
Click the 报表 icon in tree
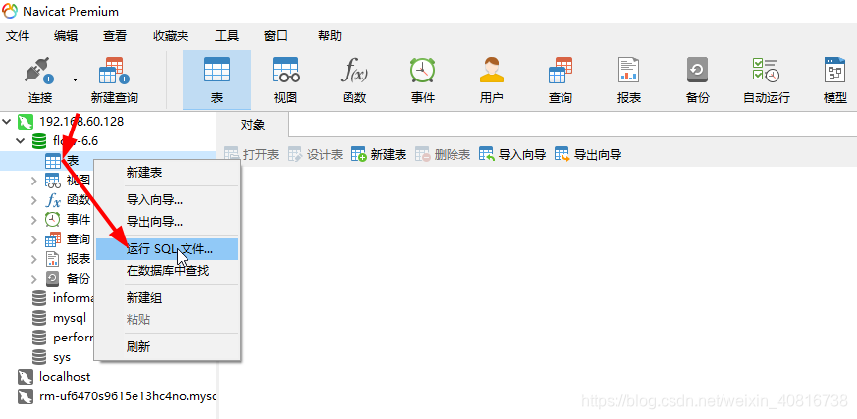(52, 259)
